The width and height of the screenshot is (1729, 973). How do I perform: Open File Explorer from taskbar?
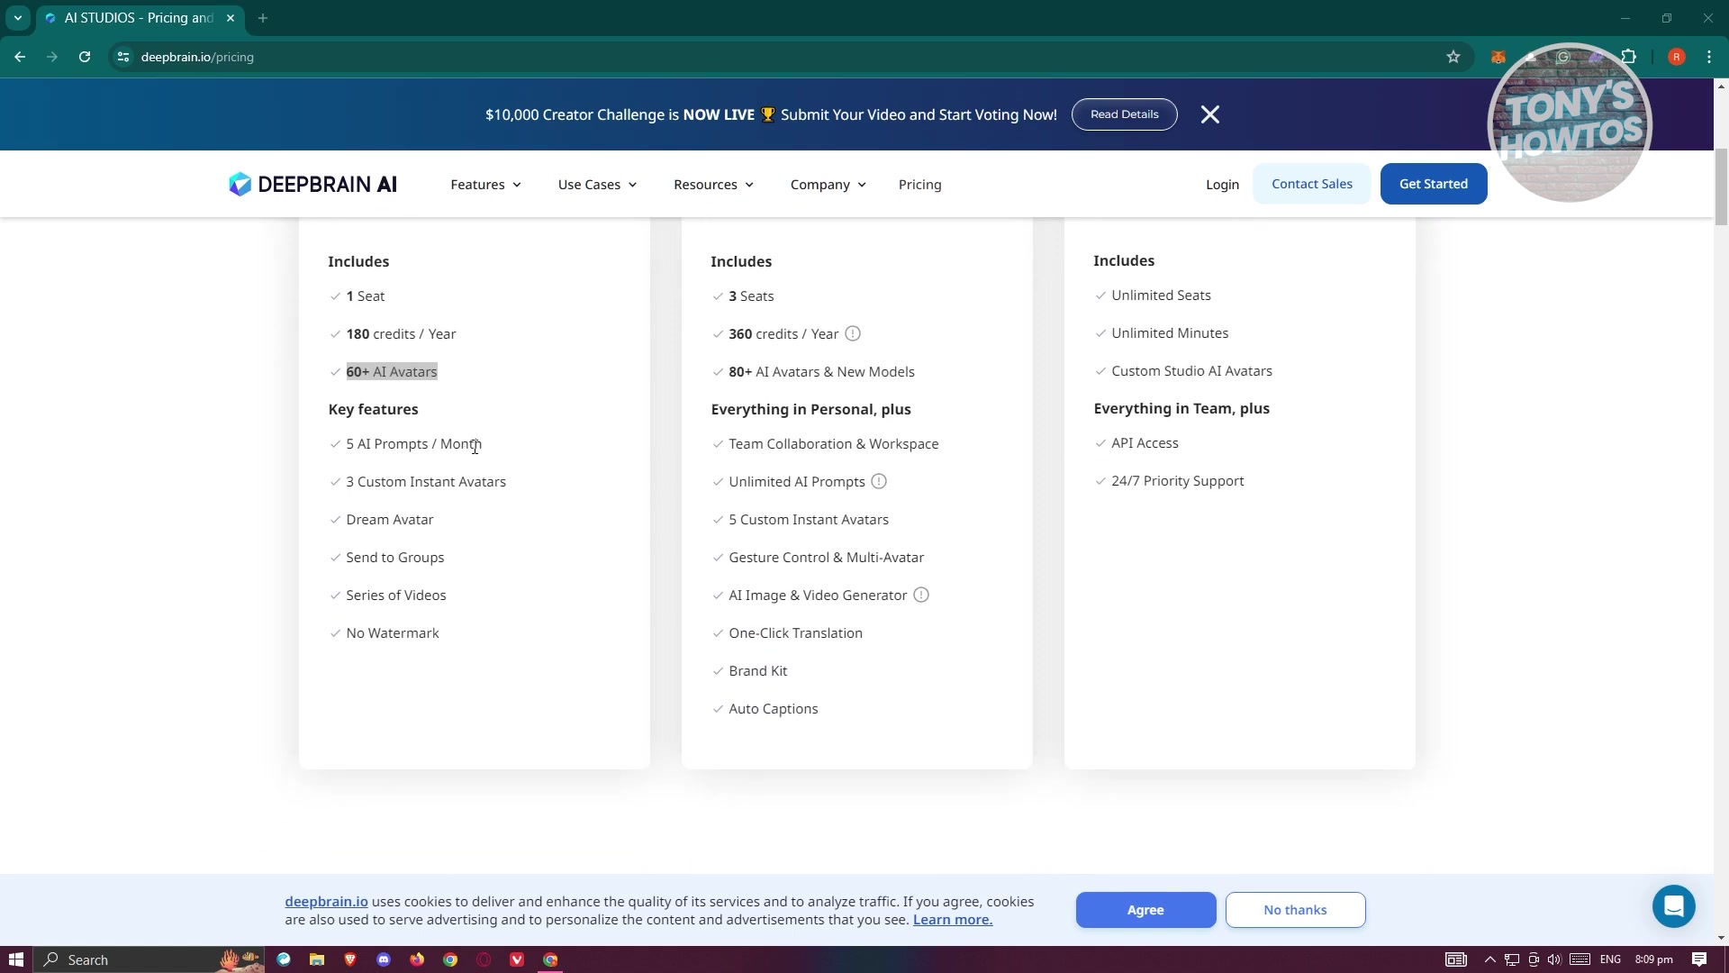pyautogui.click(x=317, y=959)
